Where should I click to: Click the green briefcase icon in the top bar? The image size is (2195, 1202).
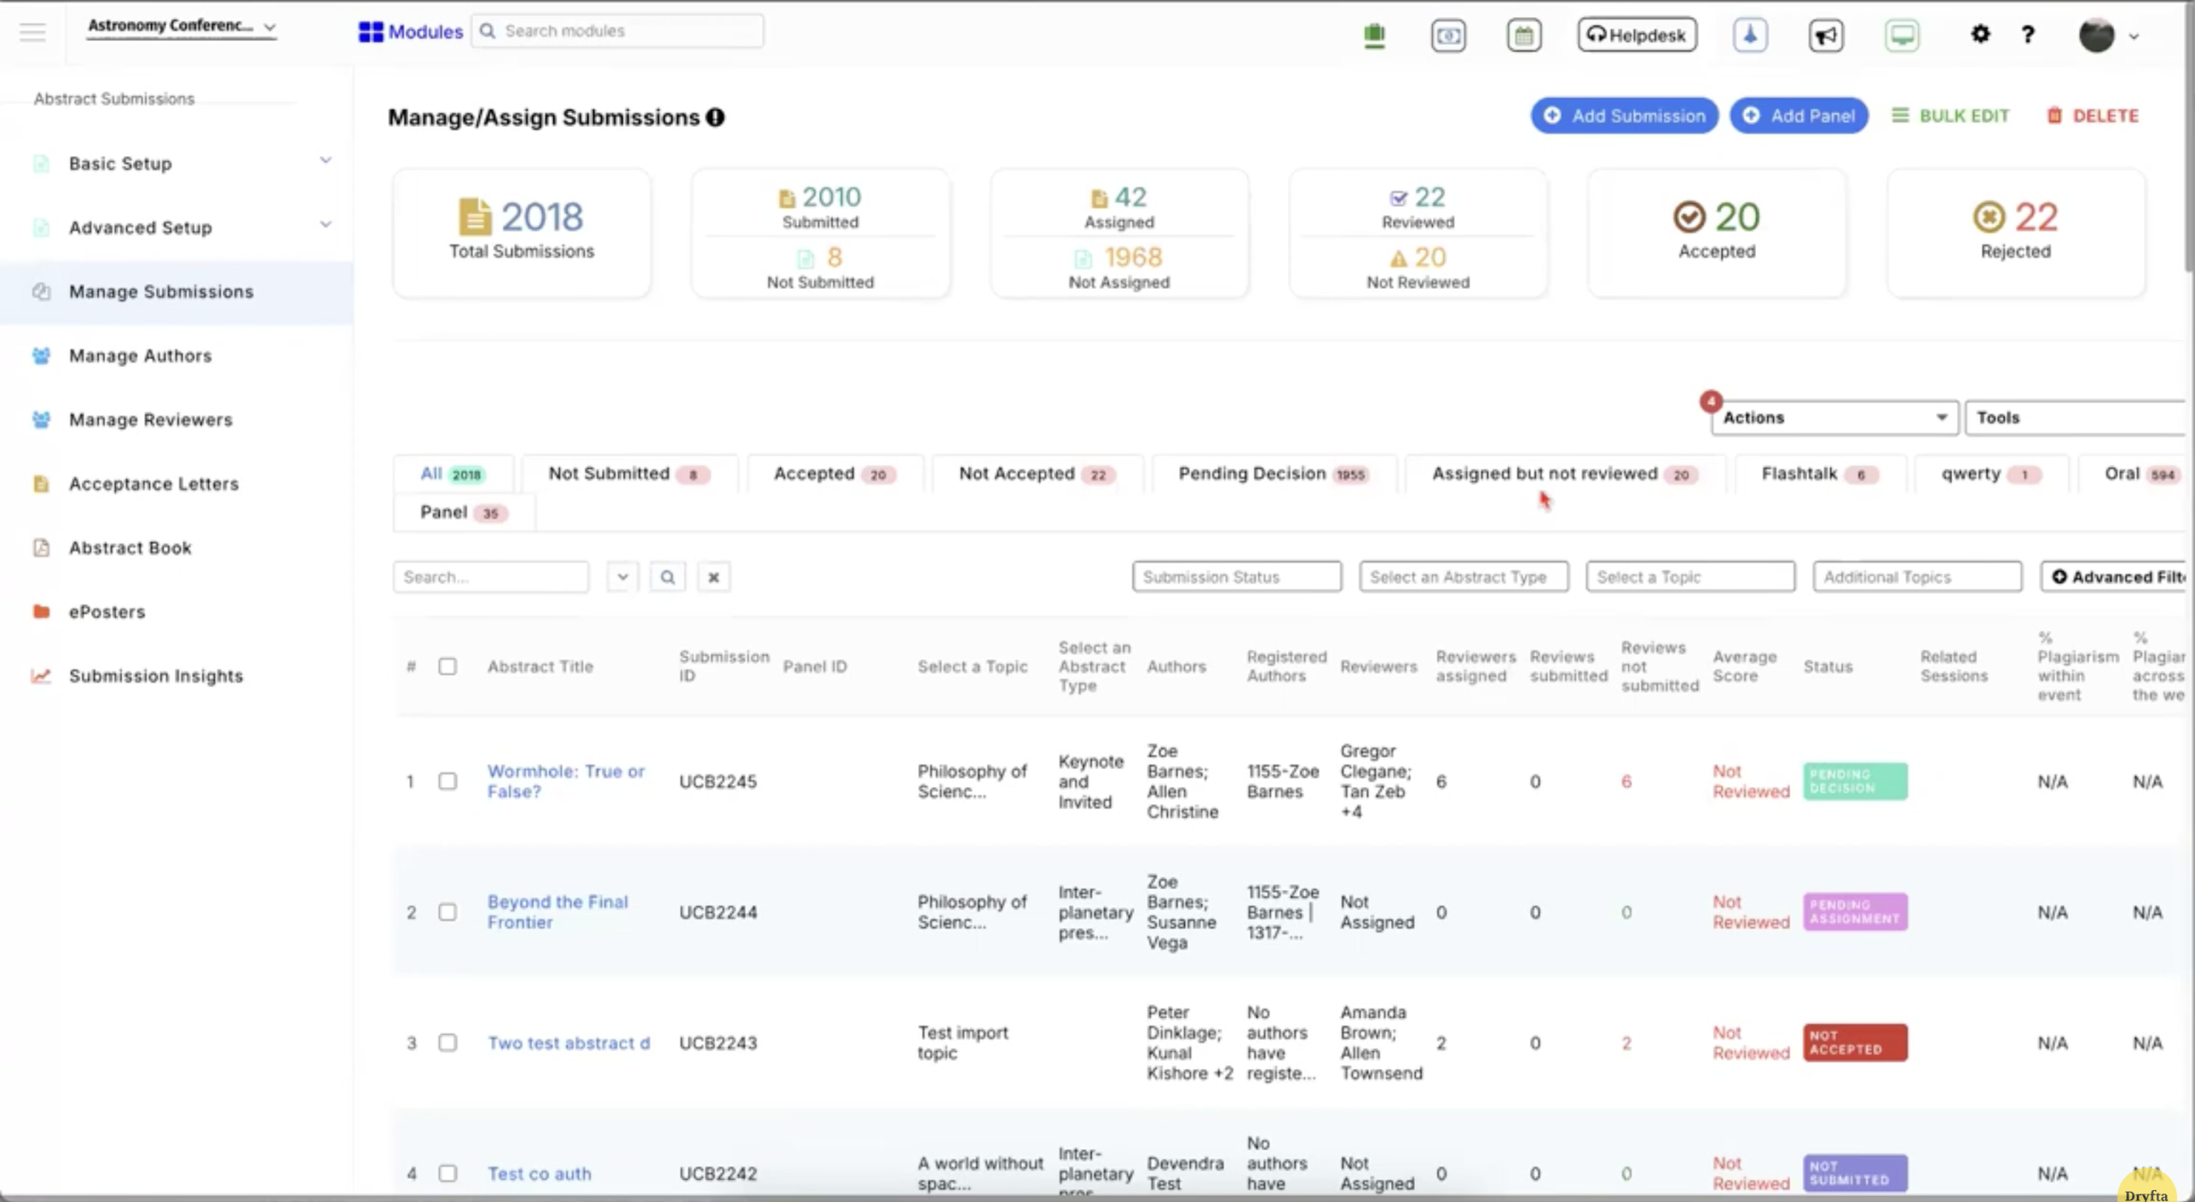point(1374,35)
